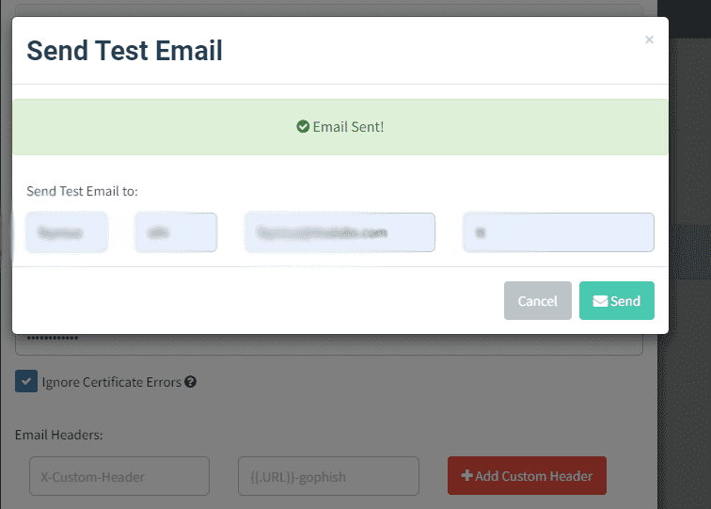Send the test email

[617, 301]
